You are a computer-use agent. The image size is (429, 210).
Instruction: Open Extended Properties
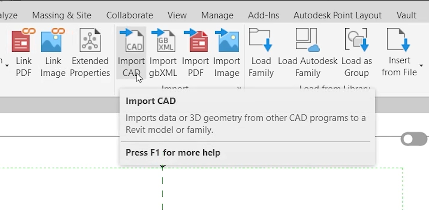click(90, 53)
